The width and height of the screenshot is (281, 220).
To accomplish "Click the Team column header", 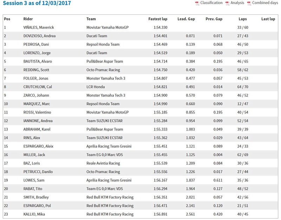I will (x=91, y=19).
